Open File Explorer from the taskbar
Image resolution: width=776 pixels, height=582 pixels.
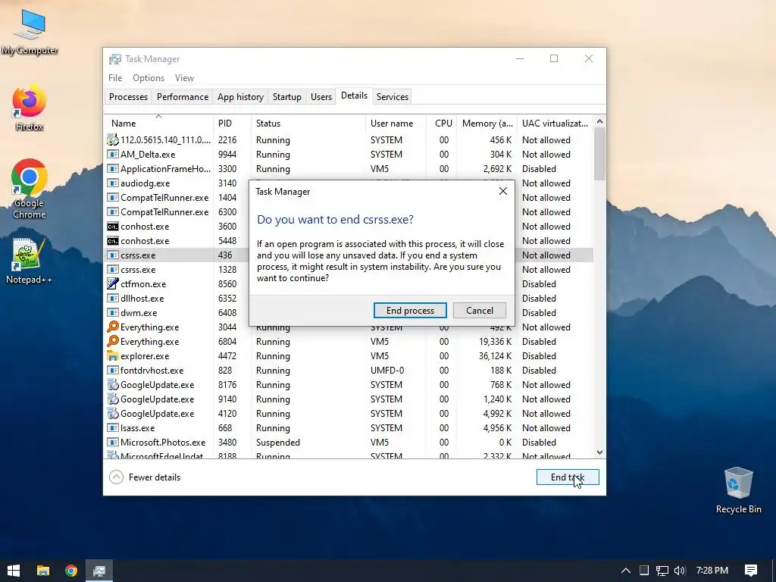tap(43, 571)
